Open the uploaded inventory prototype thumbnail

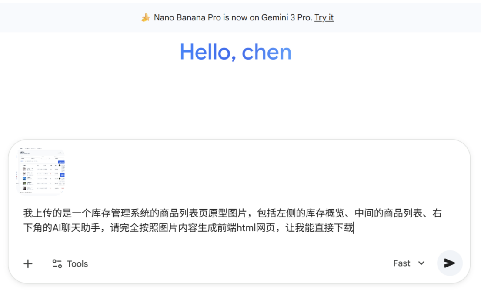(41, 171)
